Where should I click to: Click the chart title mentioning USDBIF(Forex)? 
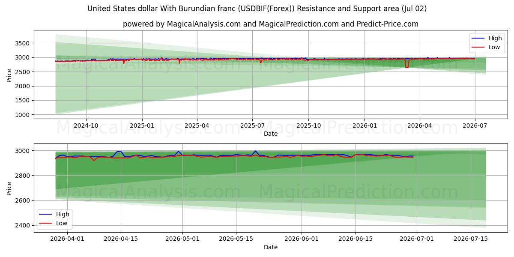[x=257, y=9]
